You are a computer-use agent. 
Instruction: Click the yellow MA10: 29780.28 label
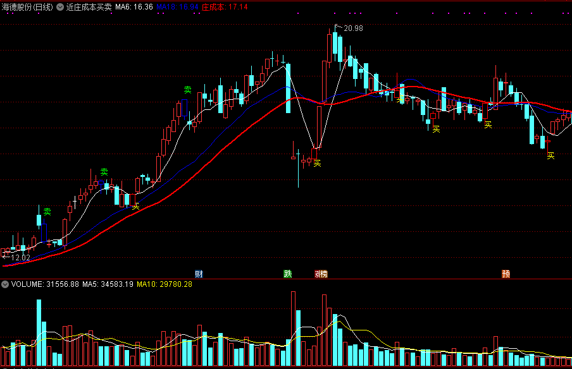point(165,284)
